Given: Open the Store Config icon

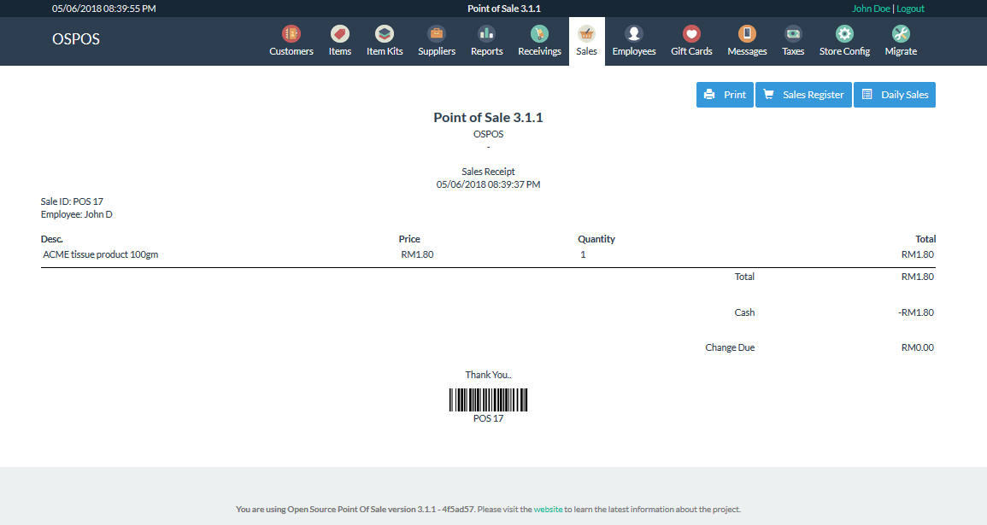Looking at the screenshot, I should (843, 39).
